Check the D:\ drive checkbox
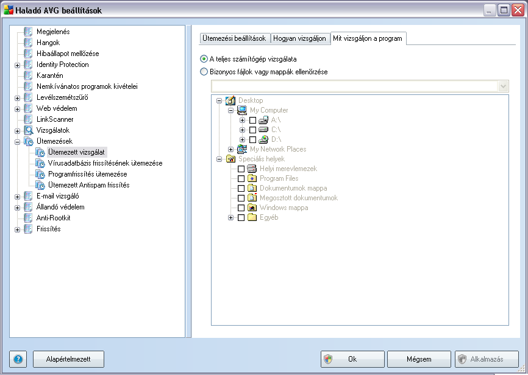This screenshot has width=528, height=375. tap(252, 139)
